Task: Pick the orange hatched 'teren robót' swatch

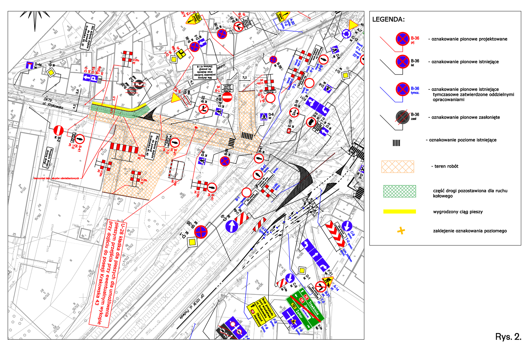Action: pyautogui.click(x=398, y=167)
